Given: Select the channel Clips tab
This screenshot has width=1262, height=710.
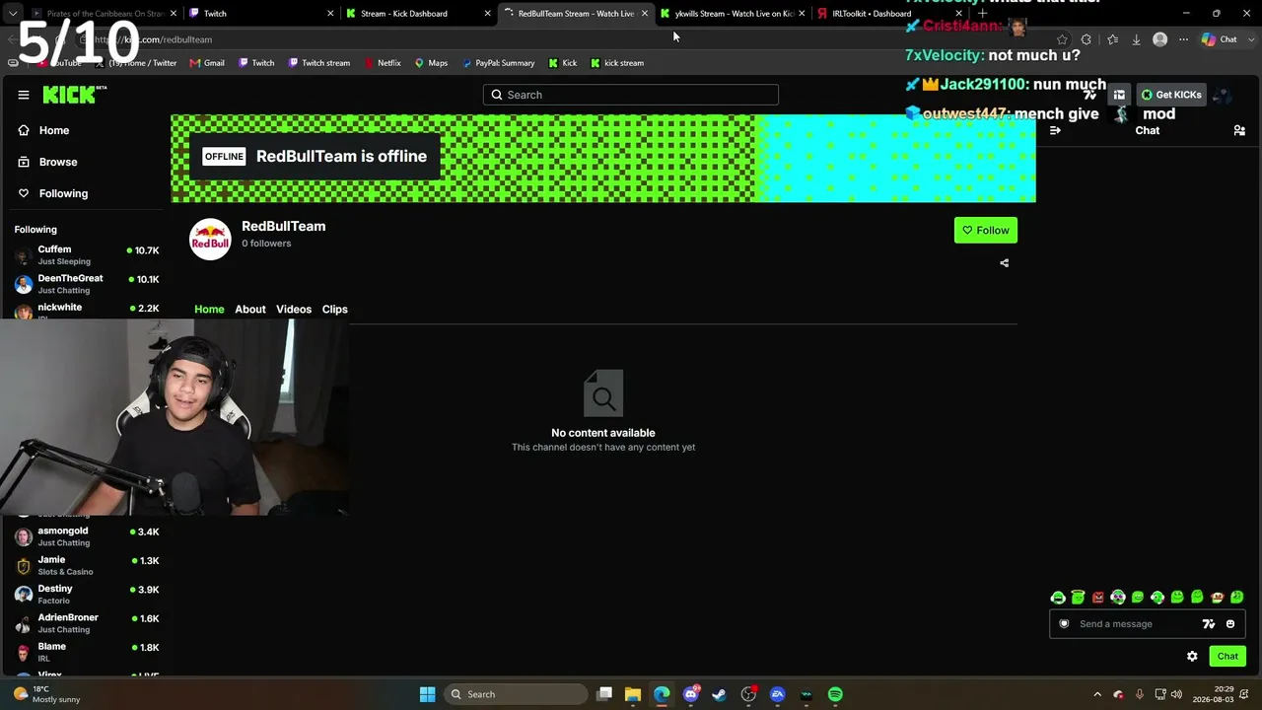Looking at the screenshot, I should click(335, 310).
